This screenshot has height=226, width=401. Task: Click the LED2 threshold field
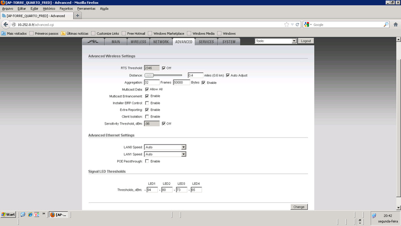click(x=167, y=190)
